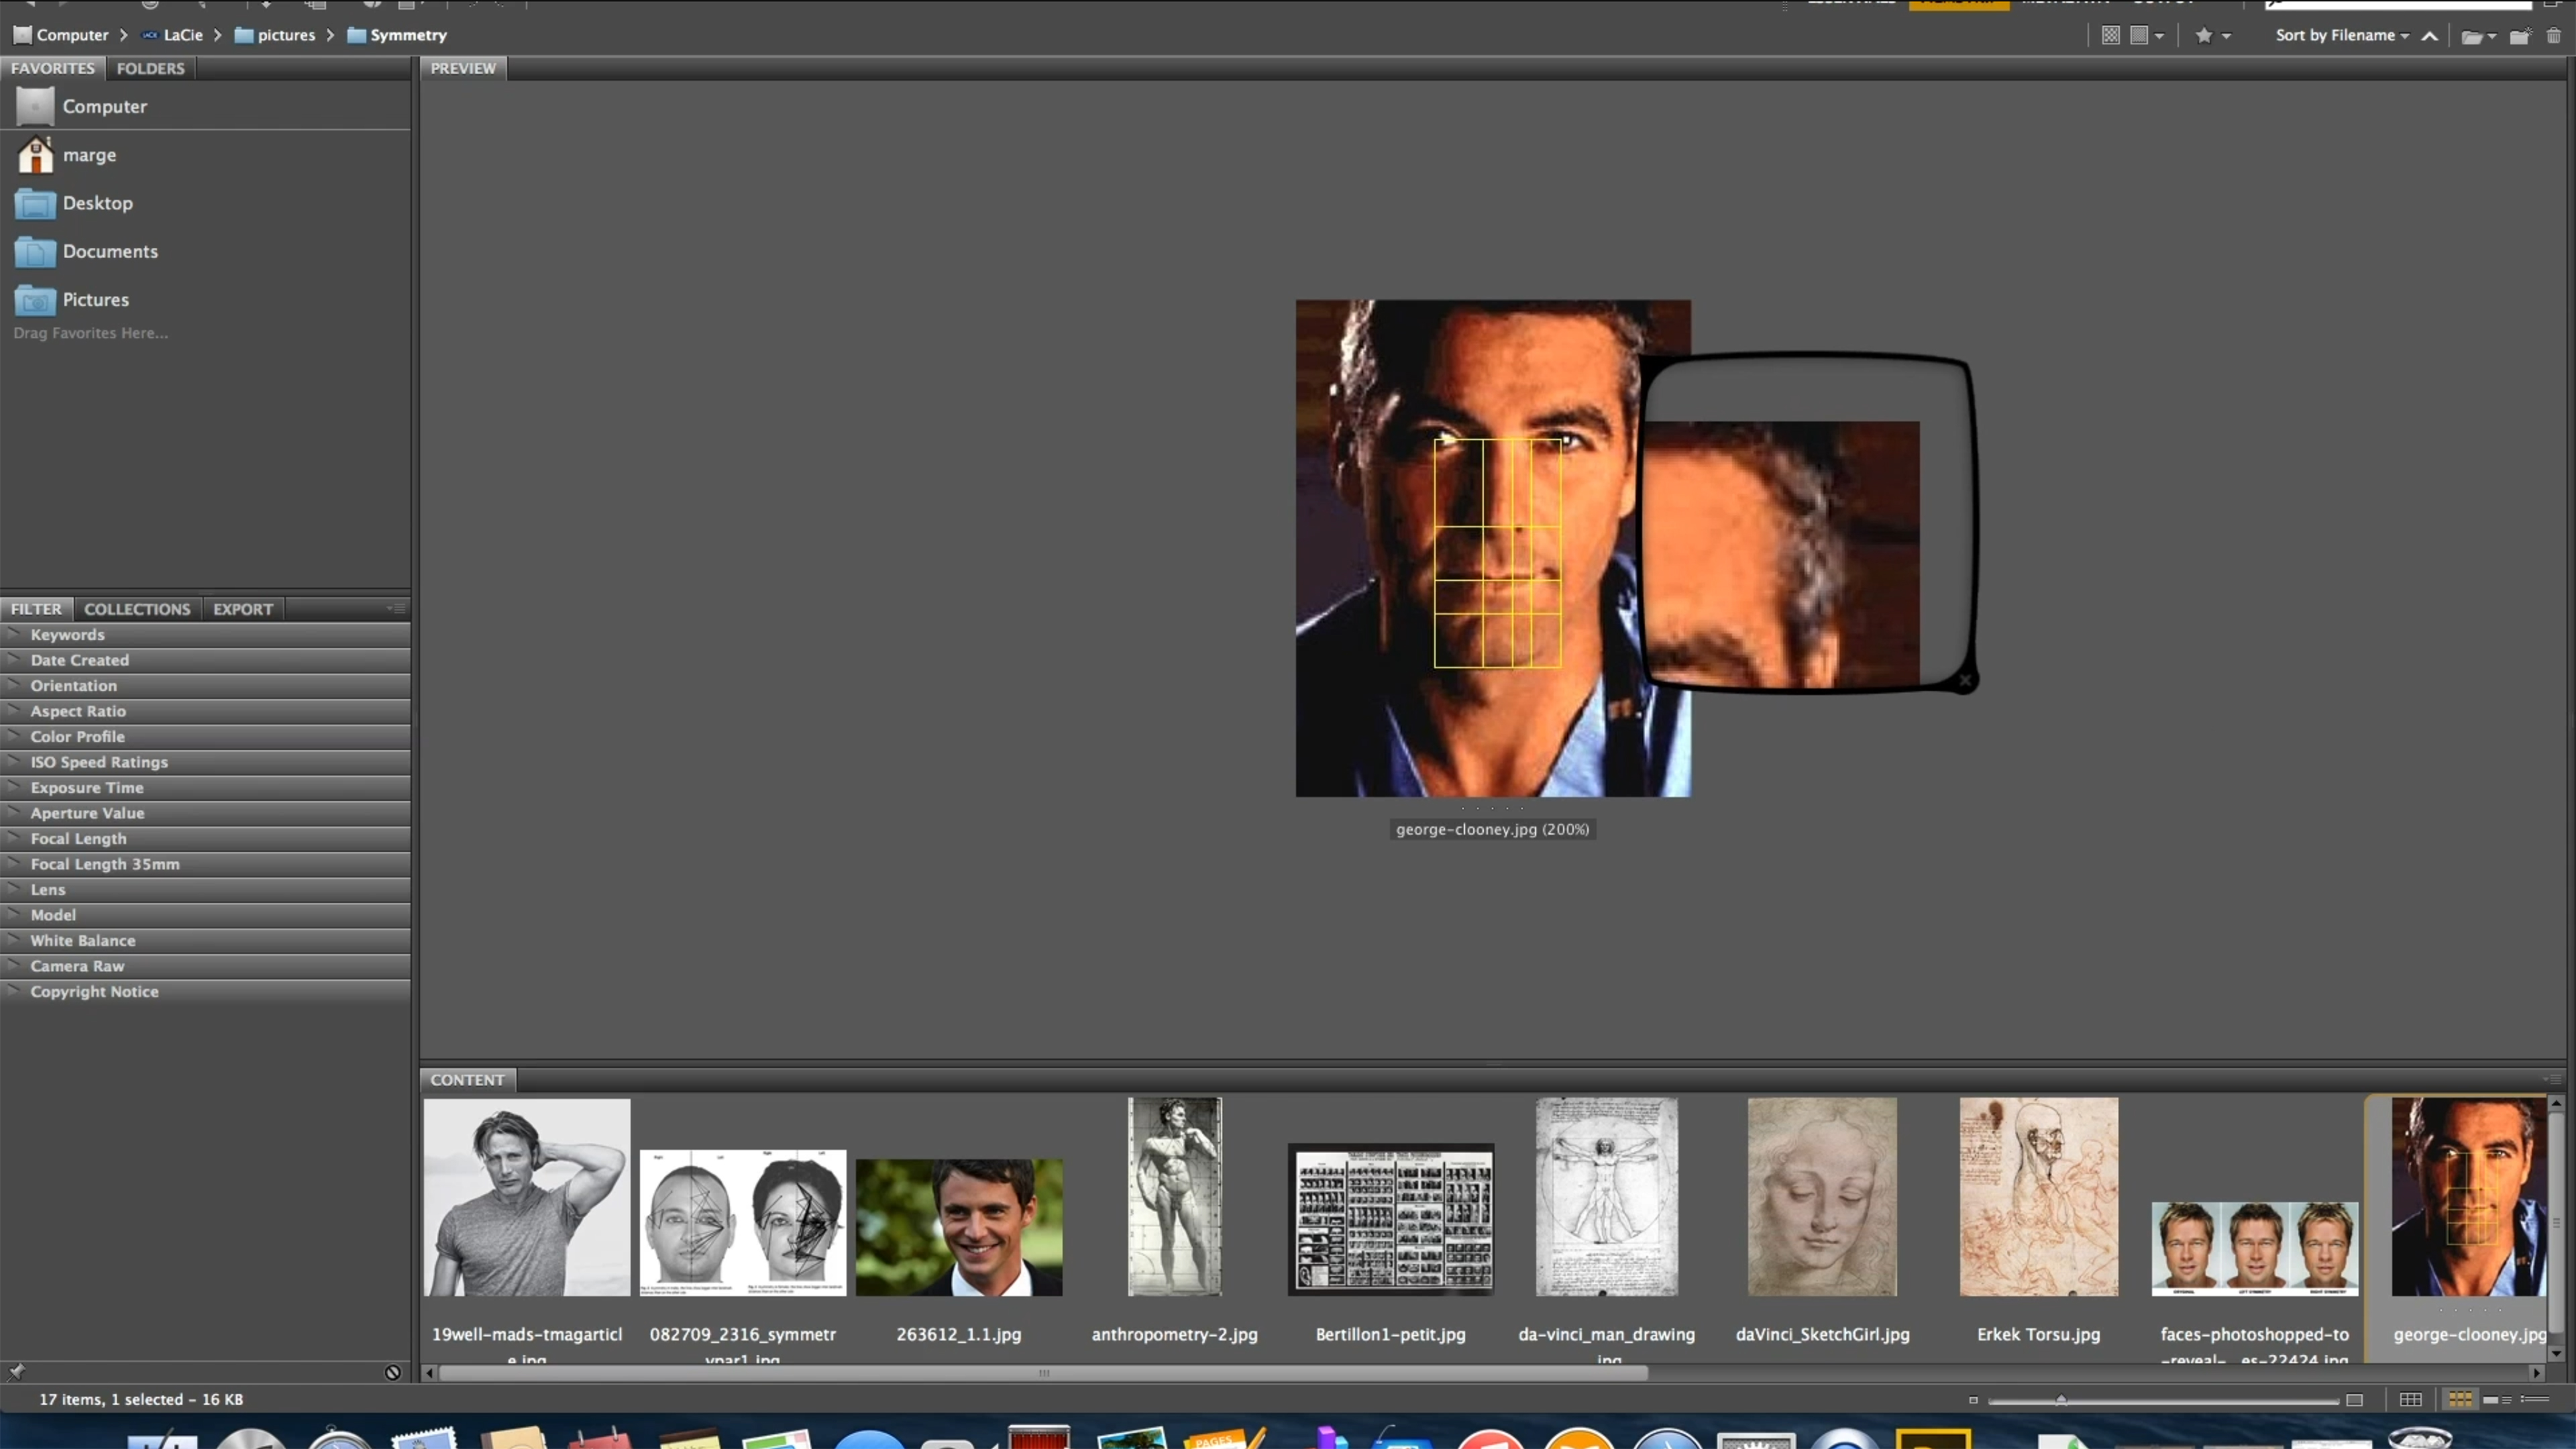Image resolution: width=2576 pixels, height=1449 pixels.
Task: Click the delete item trash icon
Action: [x=2553, y=36]
